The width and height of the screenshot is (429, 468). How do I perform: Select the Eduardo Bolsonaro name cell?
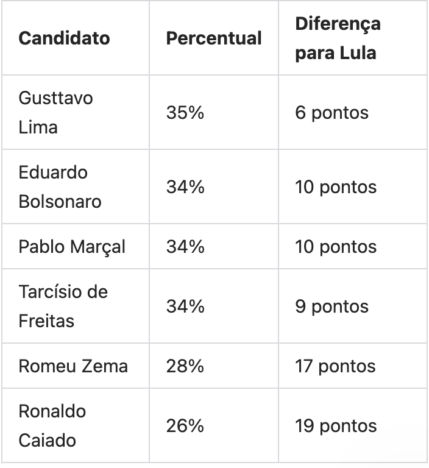60,187
